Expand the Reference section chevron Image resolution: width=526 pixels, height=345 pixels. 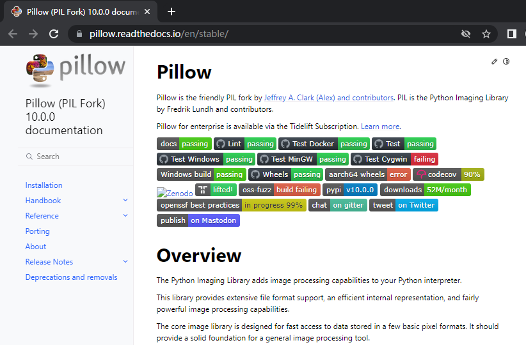point(125,216)
